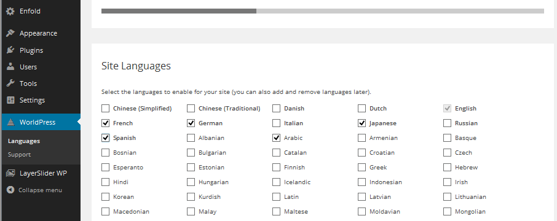Image resolution: width=557 pixels, height=221 pixels.
Task: Click the Enfold gear icon
Action: coord(10,11)
